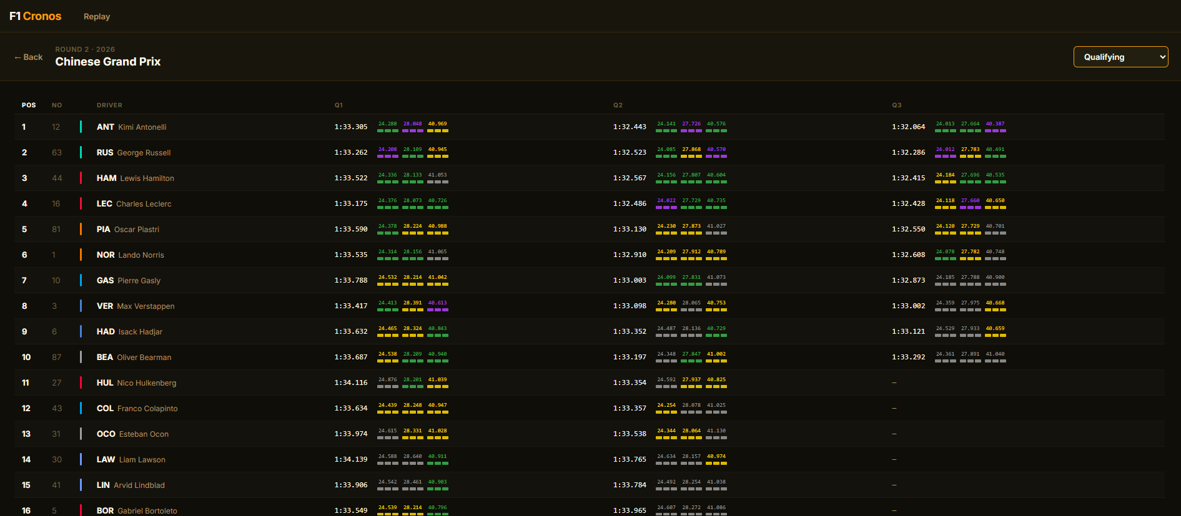
Task: Select the Kimi Antonelli driver row
Action: coord(590,127)
